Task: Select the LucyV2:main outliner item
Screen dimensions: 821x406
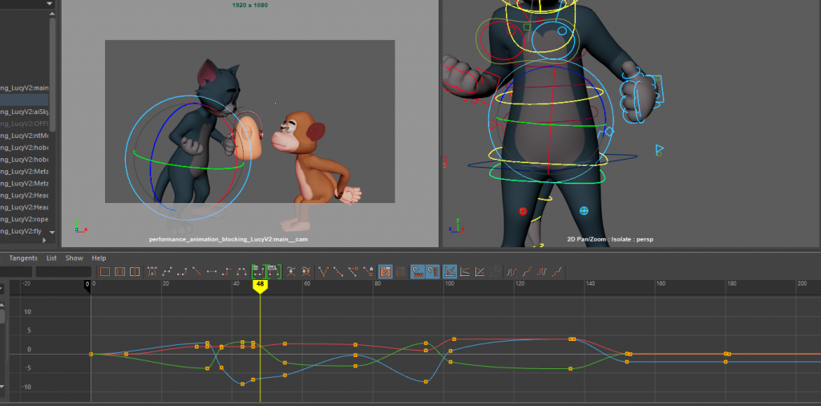Action: pos(24,88)
